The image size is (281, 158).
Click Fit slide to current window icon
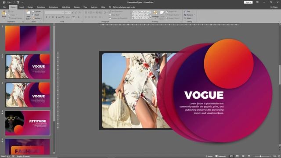click(x=279, y=156)
